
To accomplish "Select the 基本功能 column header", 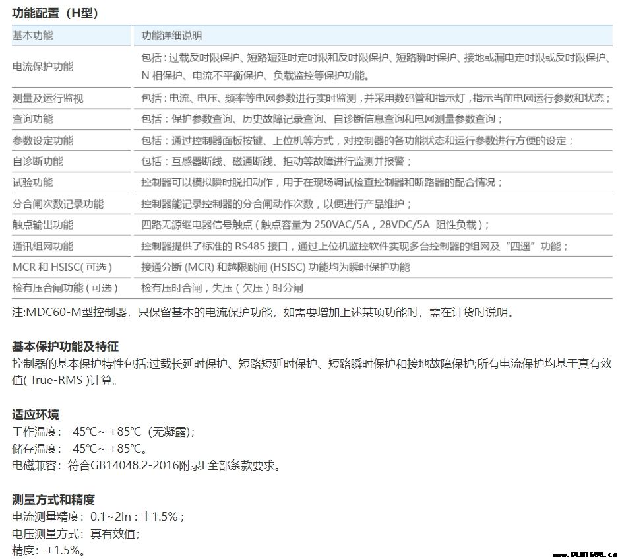I will (33, 35).
